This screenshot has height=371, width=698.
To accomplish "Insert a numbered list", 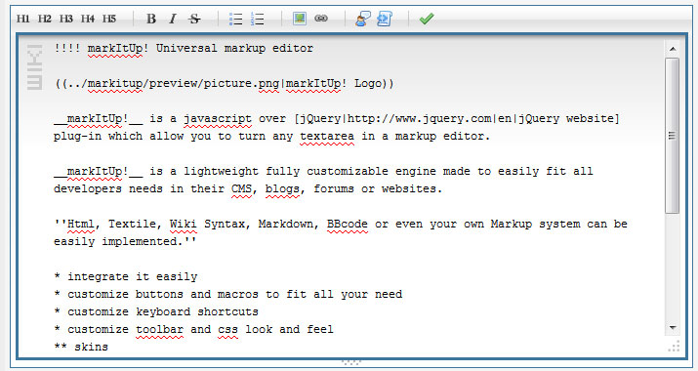I will [x=258, y=19].
